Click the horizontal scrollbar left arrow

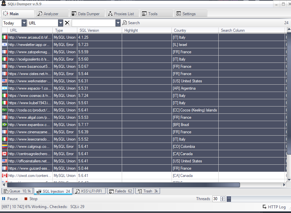4,185
